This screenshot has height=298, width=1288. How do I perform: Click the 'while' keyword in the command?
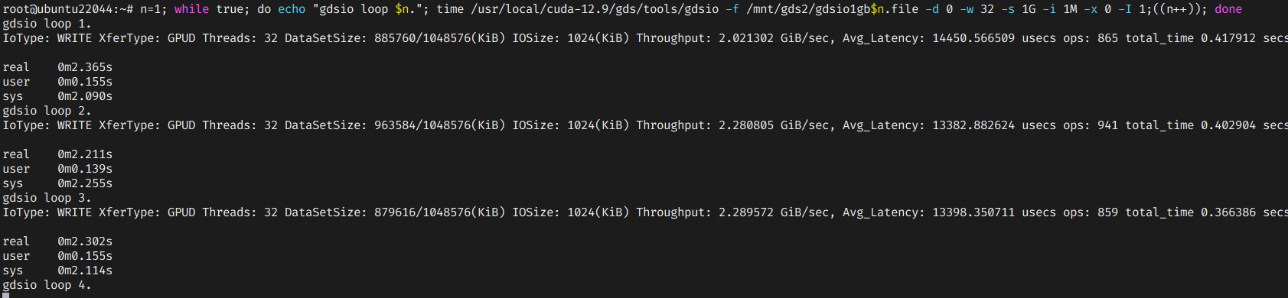click(x=191, y=9)
